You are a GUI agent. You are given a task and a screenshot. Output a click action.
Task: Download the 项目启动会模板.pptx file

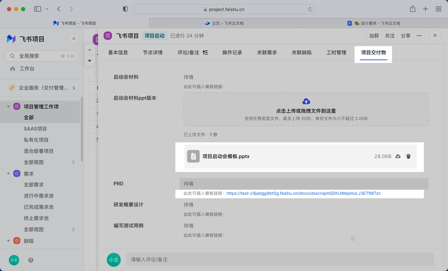coord(398,156)
